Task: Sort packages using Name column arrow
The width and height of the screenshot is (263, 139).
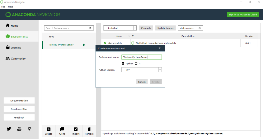Action: pyautogui.click(x=129, y=36)
